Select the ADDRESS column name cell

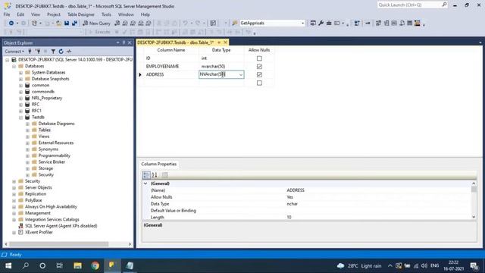pos(171,74)
